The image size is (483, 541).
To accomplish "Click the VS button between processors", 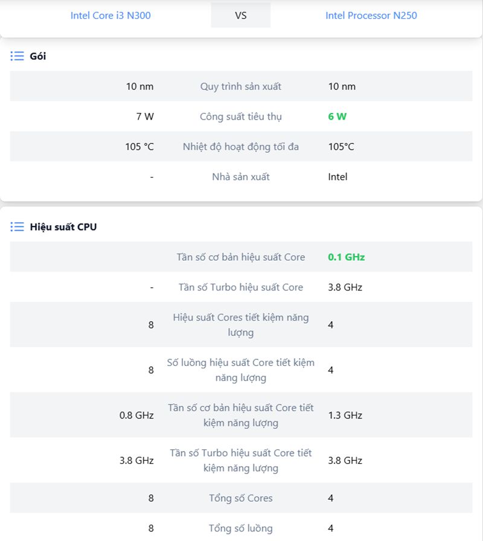I will (x=240, y=15).
